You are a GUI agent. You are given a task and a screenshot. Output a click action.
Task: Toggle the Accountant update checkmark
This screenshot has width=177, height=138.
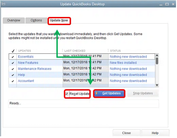pyautogui.click(x=13, y=81)
